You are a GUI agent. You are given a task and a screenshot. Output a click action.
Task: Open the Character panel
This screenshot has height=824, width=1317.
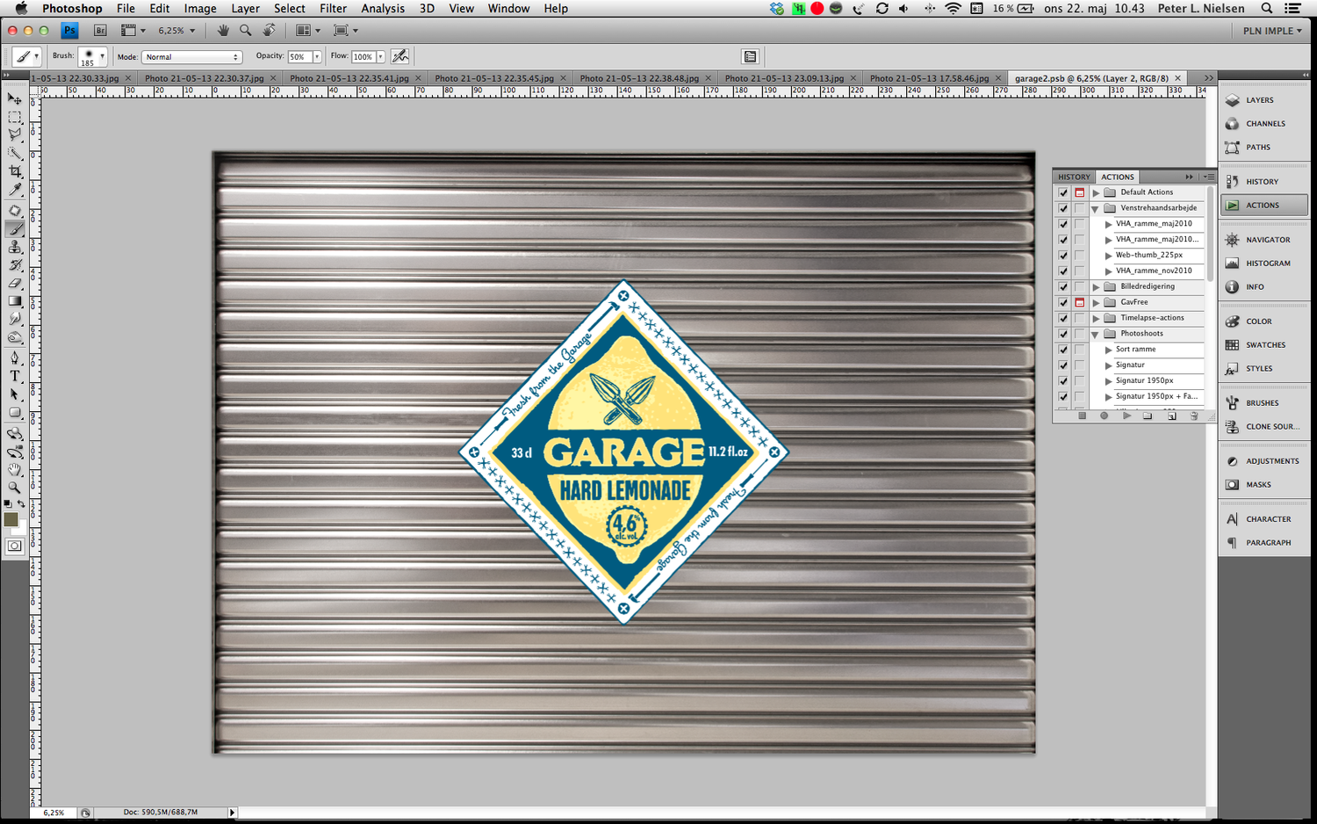pyautogui.click(x=1264, y=519)
